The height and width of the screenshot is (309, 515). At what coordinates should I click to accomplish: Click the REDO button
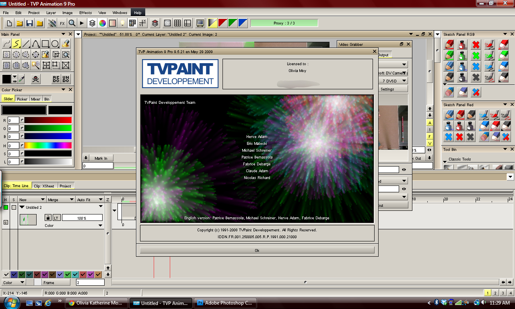(56, 79)
